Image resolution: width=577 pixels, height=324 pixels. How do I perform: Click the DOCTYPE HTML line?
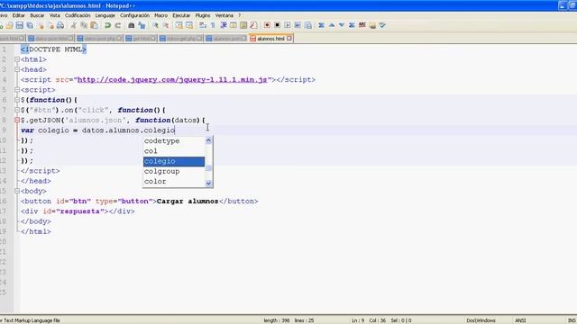53,49
